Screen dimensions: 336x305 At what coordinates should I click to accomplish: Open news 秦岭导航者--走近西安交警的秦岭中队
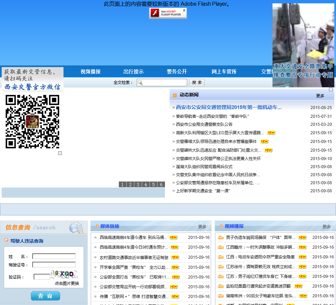click(212, 116)
